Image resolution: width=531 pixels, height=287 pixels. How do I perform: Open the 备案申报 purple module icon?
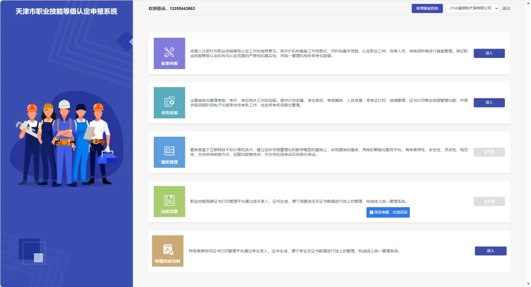(169, 53)
